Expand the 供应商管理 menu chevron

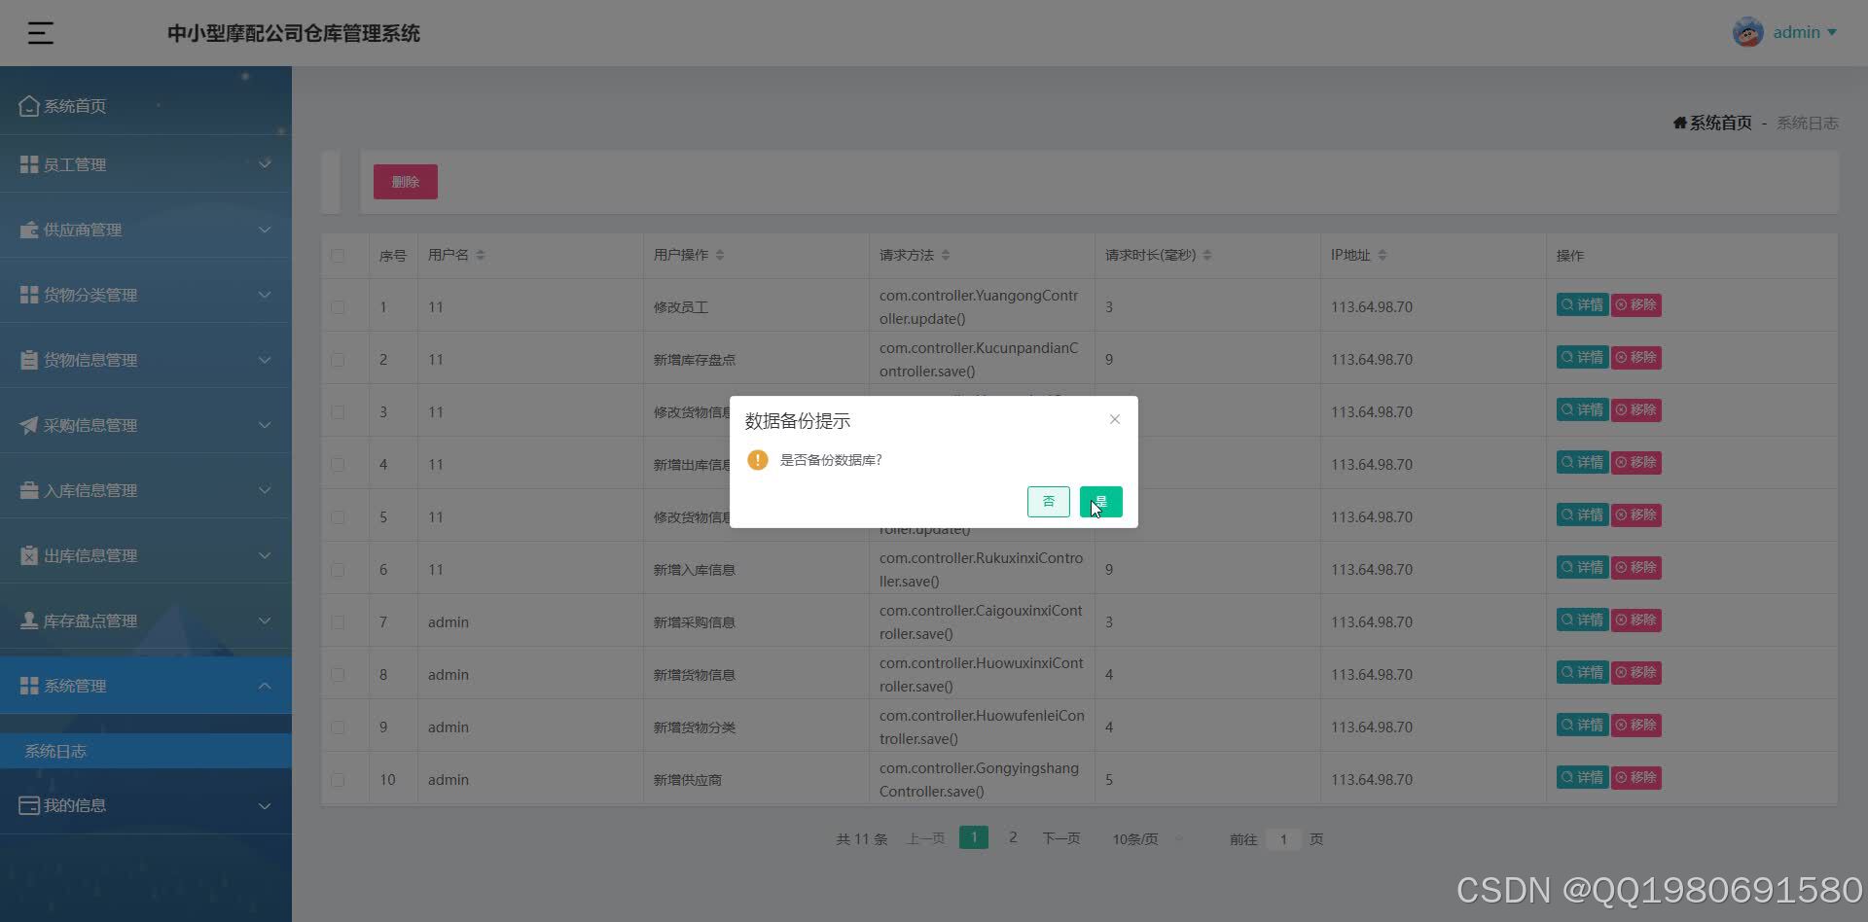pos(264,230)
